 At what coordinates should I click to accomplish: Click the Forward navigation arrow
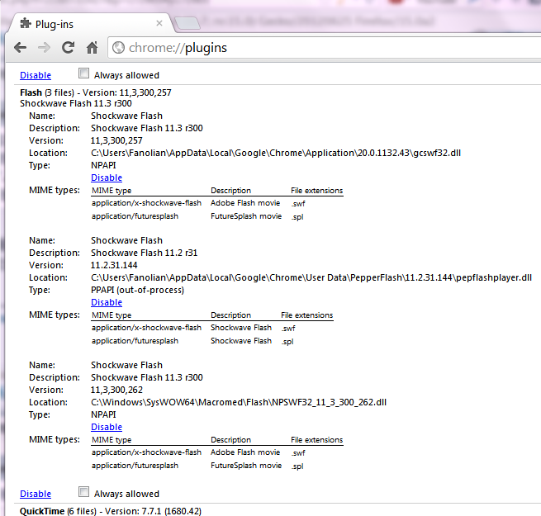point(44,48)
